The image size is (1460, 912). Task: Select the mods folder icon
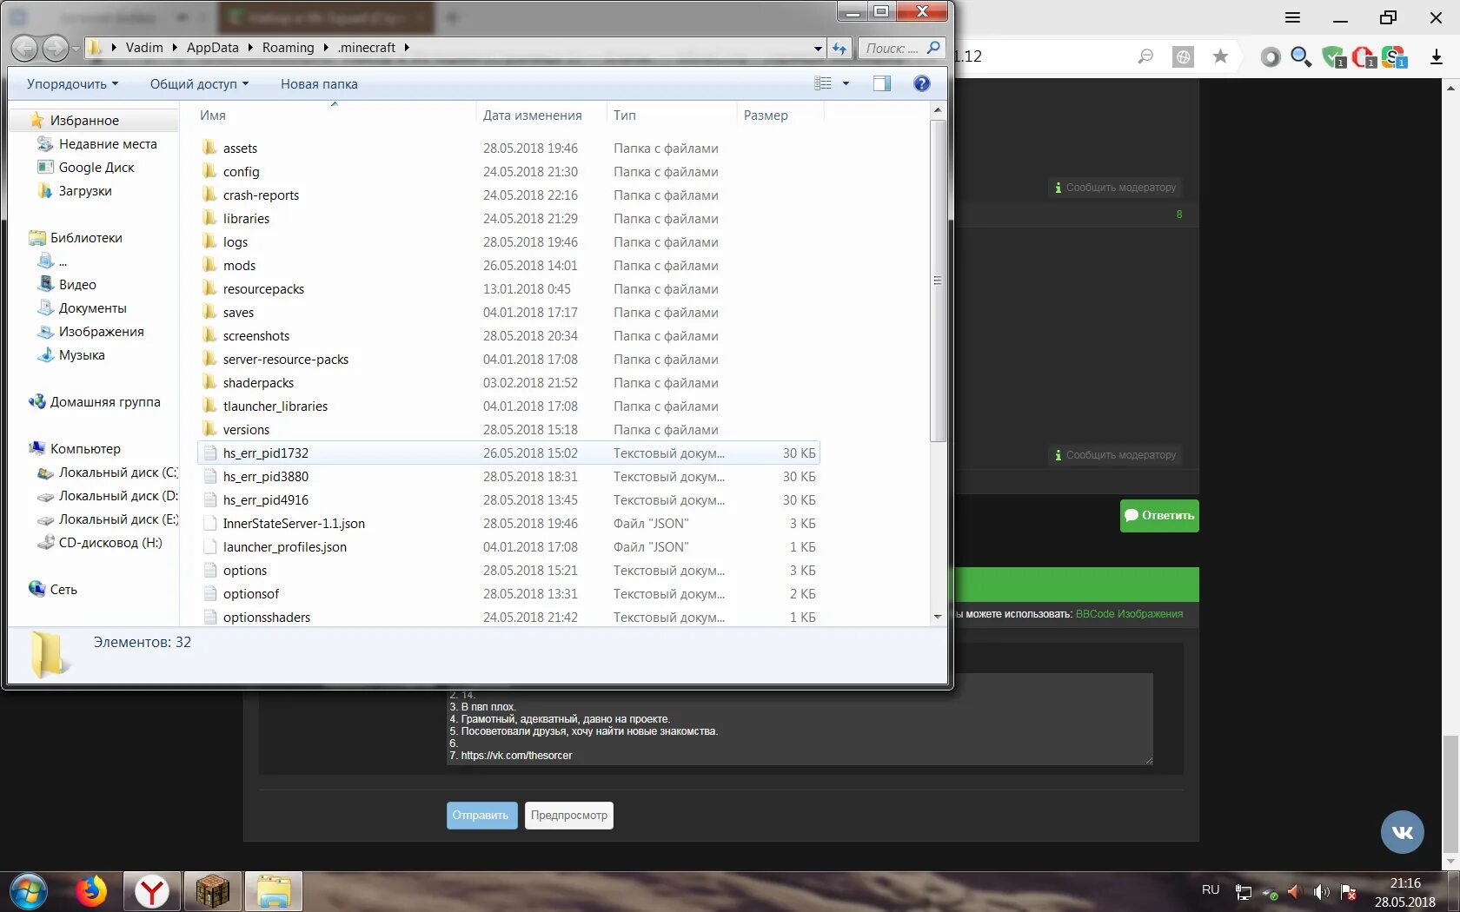point(209,265)
